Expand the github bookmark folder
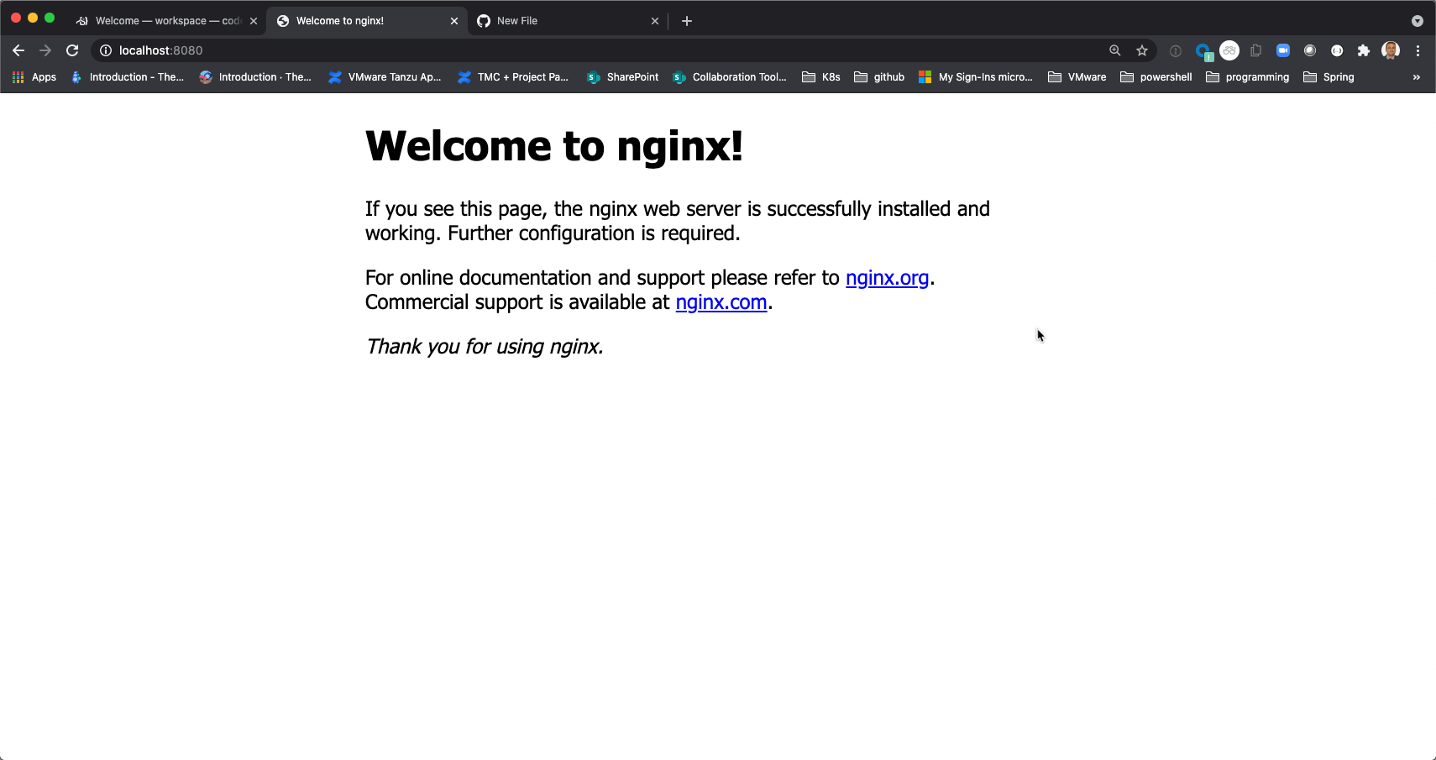Image resolution: width=1436 pixels, height=760 pixels. coord(879,77)
